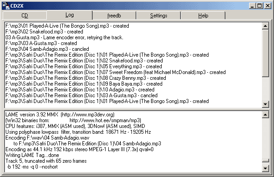Screen dimensions: 274x177
Task: Maximize the CD2X window
Action: pos(259,6)
